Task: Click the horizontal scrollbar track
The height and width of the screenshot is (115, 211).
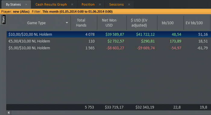Action: (x=111, y=113)
